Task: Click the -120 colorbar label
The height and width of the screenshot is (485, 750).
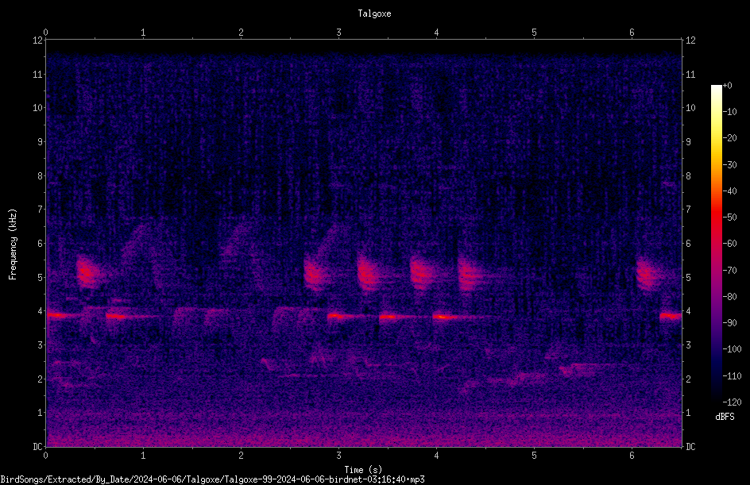Action: click(x=732, y=402)
